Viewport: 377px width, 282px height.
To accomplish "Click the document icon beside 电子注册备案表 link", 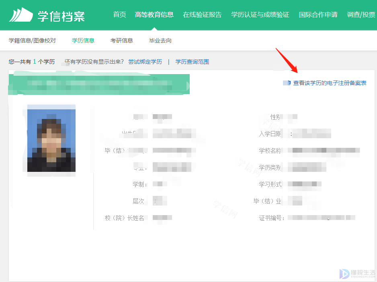I will tap(287, 83).
